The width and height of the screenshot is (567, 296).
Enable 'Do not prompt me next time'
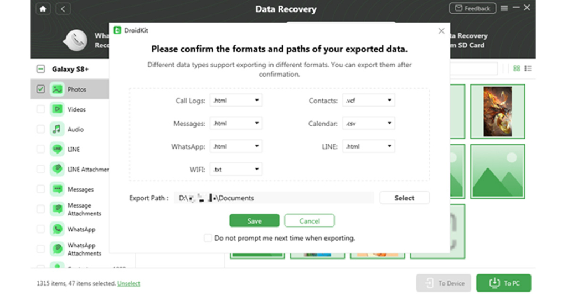(208, 238)
